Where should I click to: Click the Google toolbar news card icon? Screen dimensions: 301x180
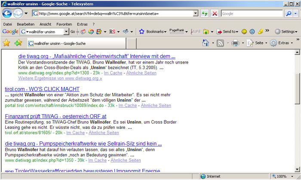83,32
